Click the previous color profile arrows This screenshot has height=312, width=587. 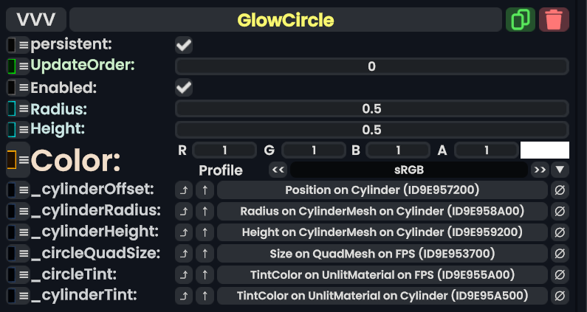pyautogui.click(x=278, y=170)
